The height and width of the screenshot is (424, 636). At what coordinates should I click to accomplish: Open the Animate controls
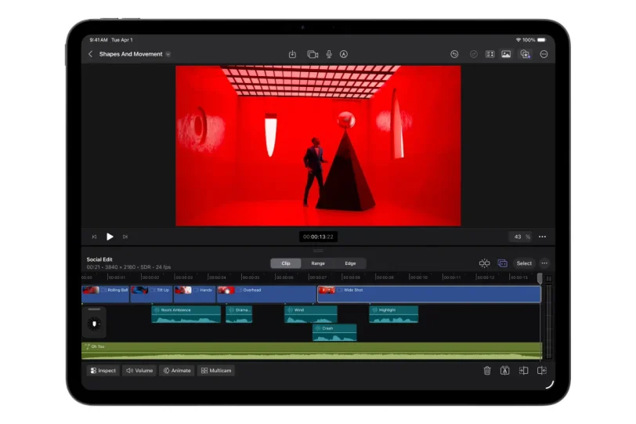click(177, 371)
